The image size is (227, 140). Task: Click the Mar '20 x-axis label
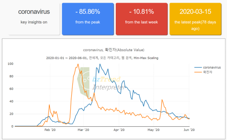coord(83,130)
